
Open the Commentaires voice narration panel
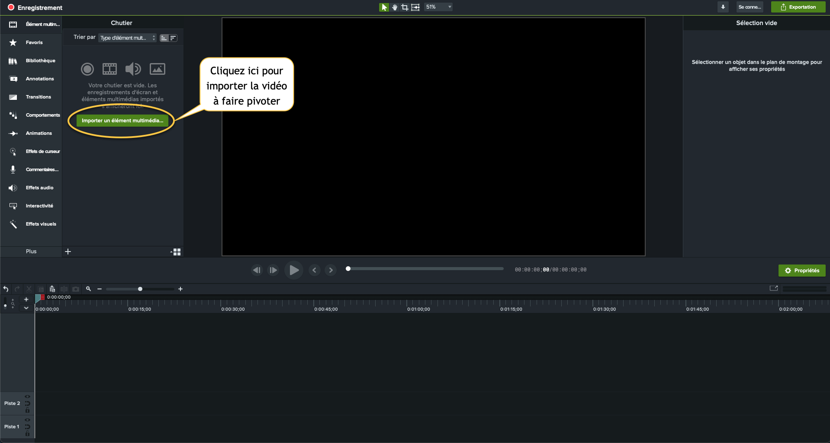click(x=31, y=169)
